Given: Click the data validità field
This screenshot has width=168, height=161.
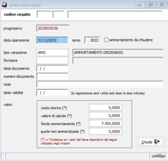Looking at the screenshot, I should click(x=52, y=93).
